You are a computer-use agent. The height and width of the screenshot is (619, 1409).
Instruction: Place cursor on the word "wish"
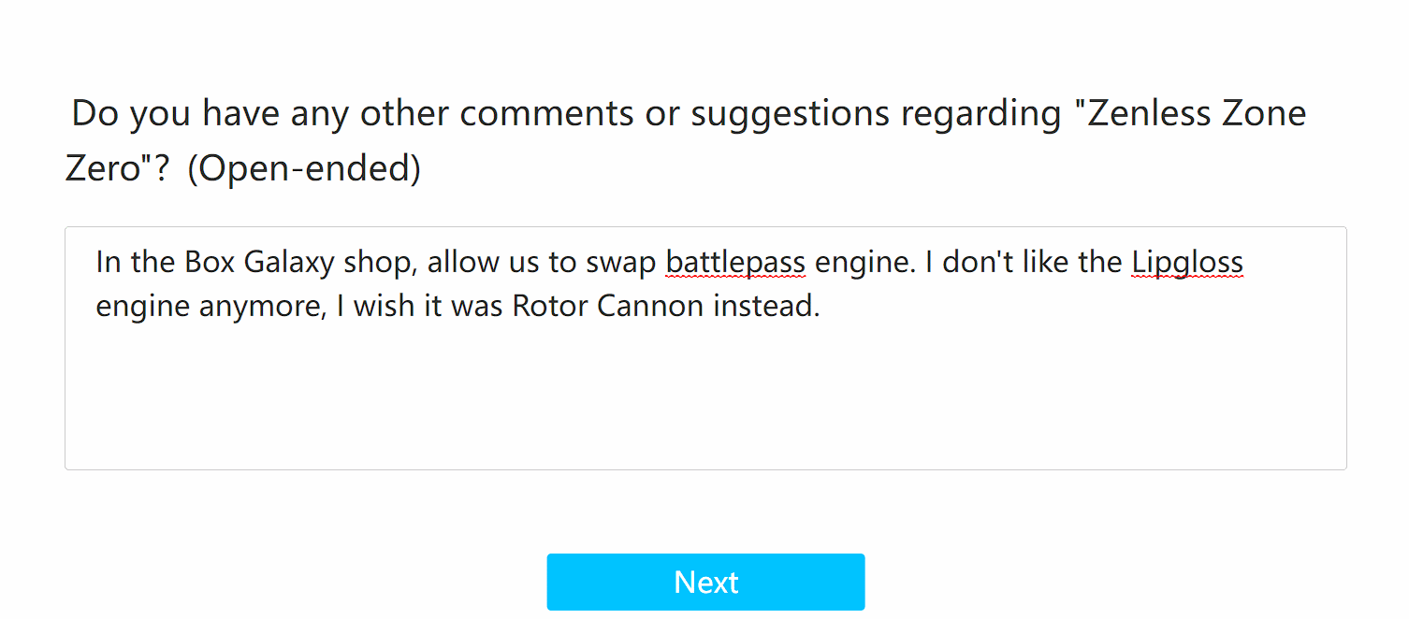(385, 307)
